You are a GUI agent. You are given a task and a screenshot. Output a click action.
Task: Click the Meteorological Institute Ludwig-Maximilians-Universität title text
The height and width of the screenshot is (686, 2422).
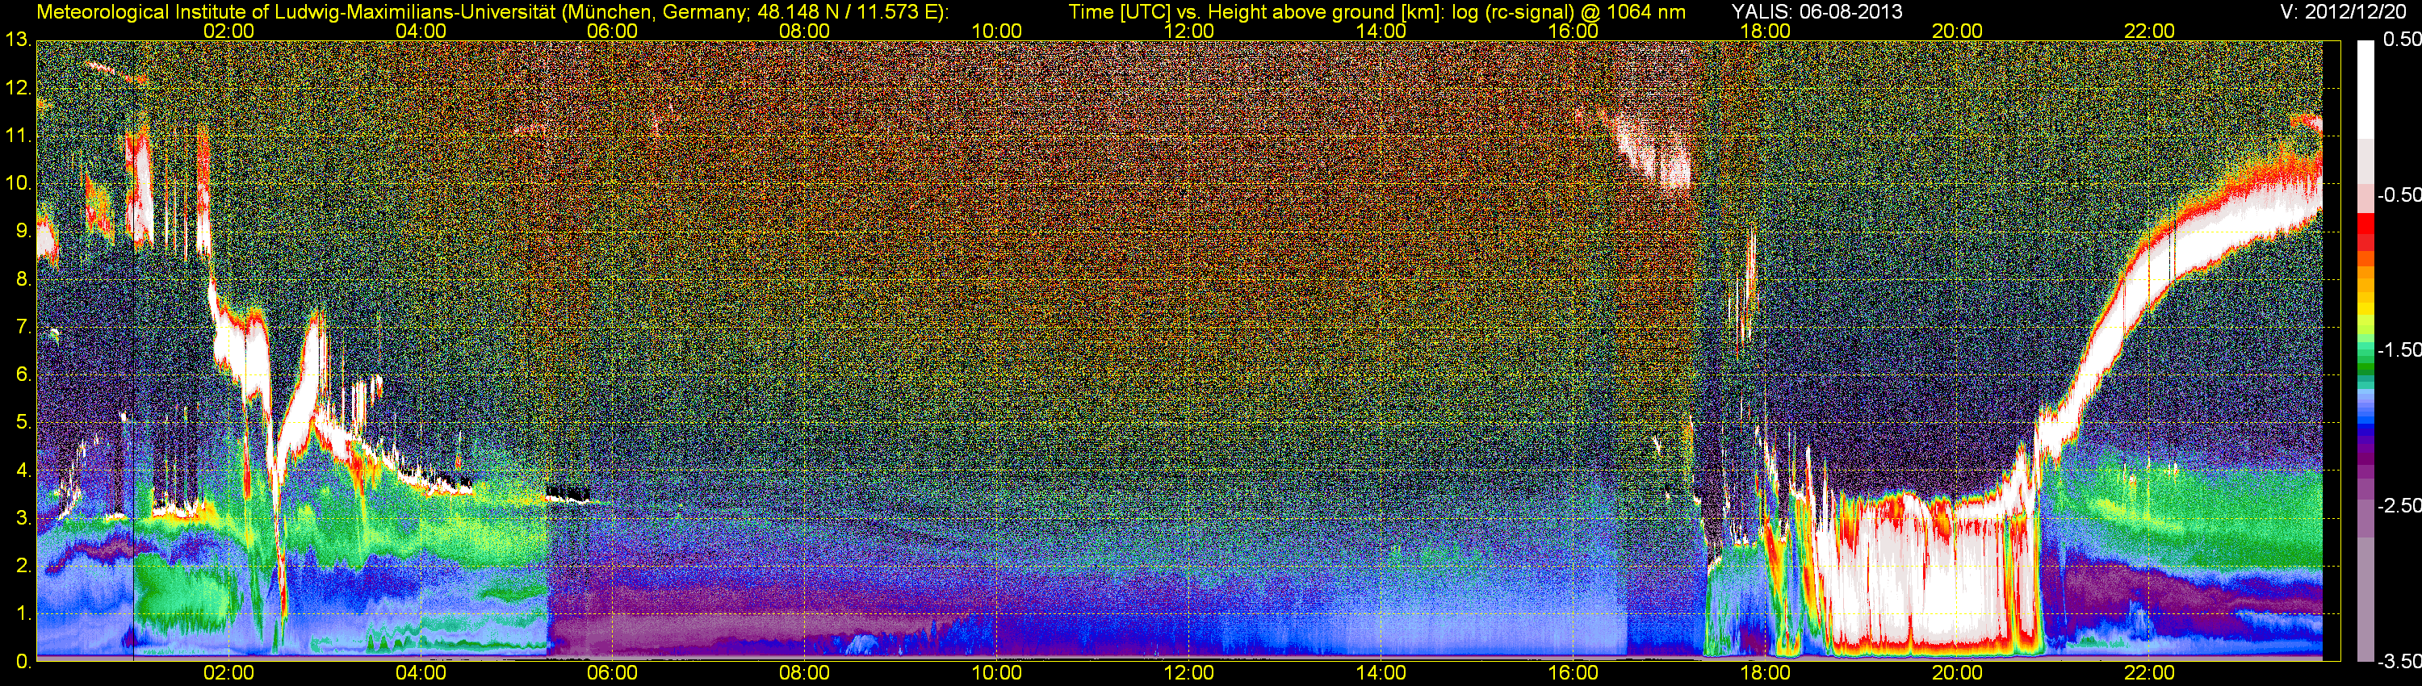click(492, 12)
